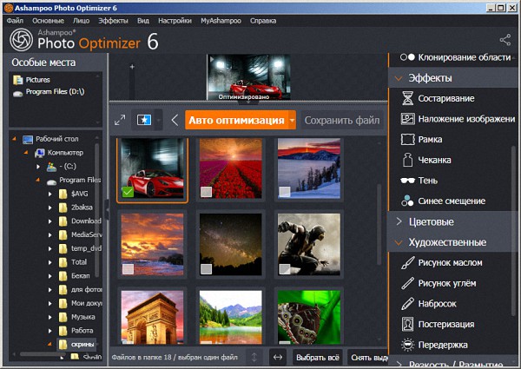Check the orange sunset photo checkbox
This screenshot has width=521, height=369.
point(128,269)
